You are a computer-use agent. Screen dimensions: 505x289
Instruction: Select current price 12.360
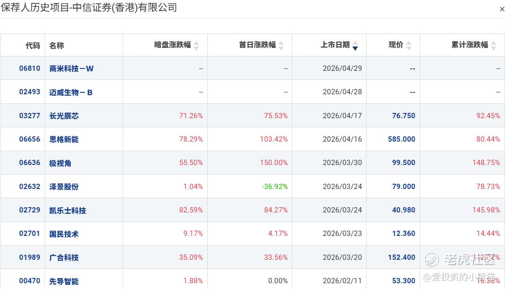click(x=404, y=233)
